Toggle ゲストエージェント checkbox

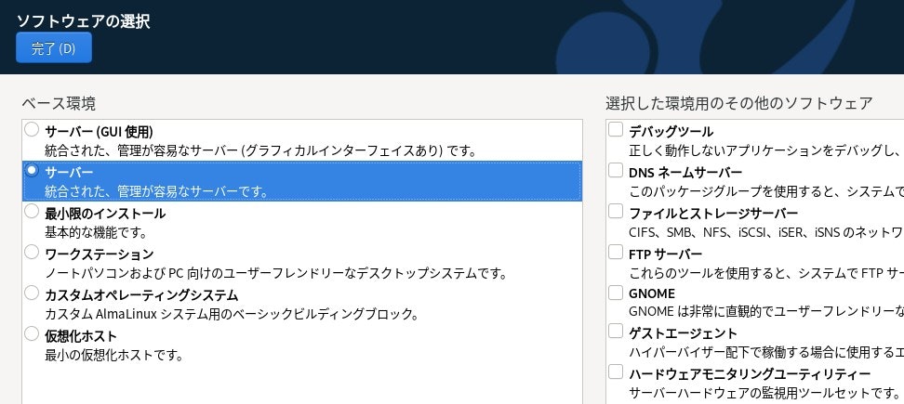[x=616, y=331]
